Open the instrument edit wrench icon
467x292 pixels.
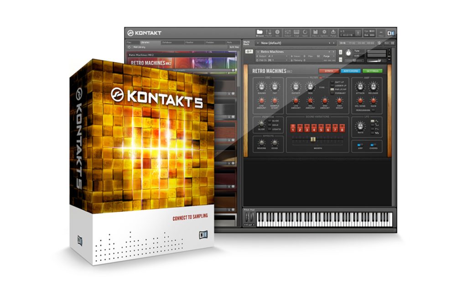249,52
